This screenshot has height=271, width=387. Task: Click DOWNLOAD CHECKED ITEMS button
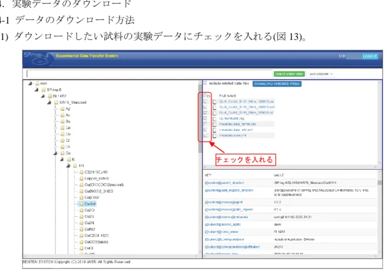(x=277, y=84)
